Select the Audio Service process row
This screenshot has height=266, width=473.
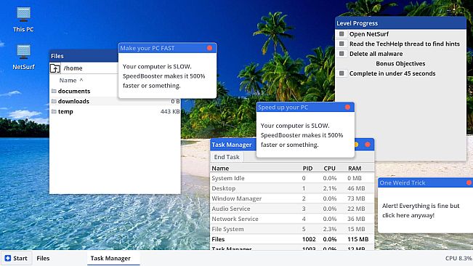(292, 209)
